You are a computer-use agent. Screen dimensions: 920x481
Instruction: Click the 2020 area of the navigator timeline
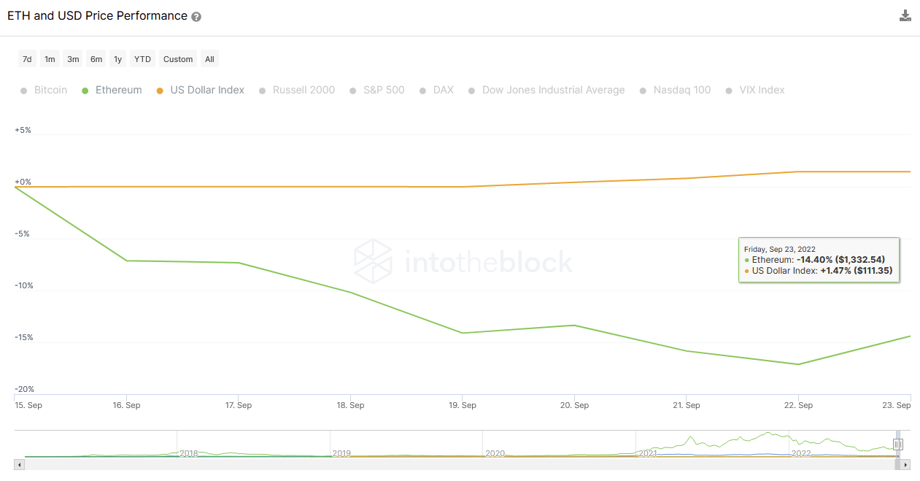[x=495, y=453]
